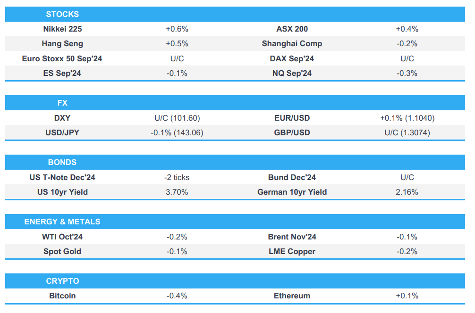The height and width of the screenshot is (313, 475).
Task: Select the ENERGY & METALS header
Action: 62,222
